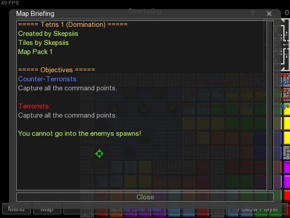This screenshot has width=290, height=218.
Task: Click the Tetris 1 (Domination) title line
Action: click(73, 24)
